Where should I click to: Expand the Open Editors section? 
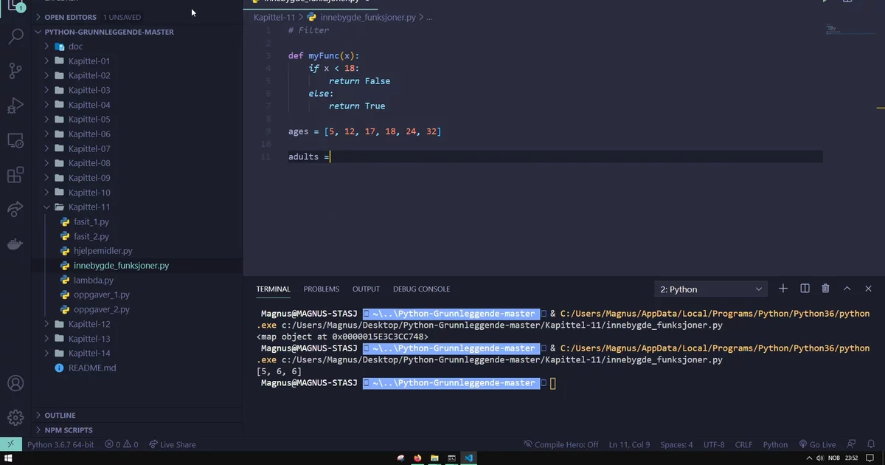(x=71, y=16)
